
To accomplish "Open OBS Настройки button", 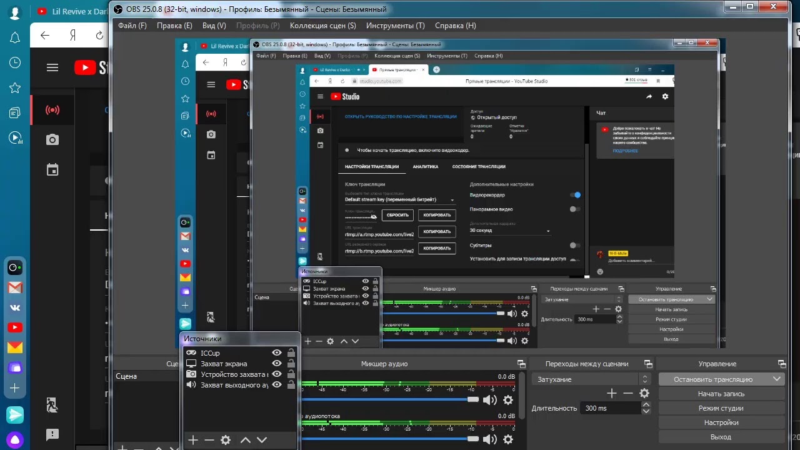I will pyautogui.click(x=721, y=422).
